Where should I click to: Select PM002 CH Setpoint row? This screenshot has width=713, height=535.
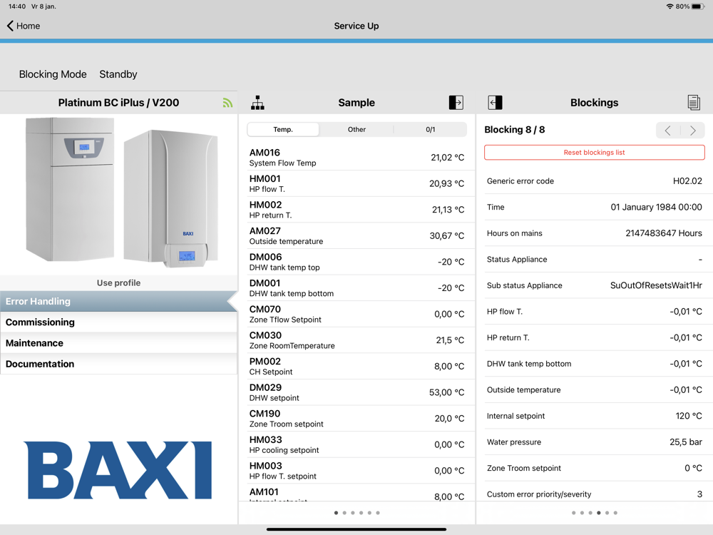pyautogui.click(x=356, y=366)
